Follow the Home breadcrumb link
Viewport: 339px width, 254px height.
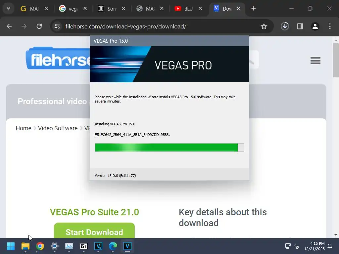[24, 128]
